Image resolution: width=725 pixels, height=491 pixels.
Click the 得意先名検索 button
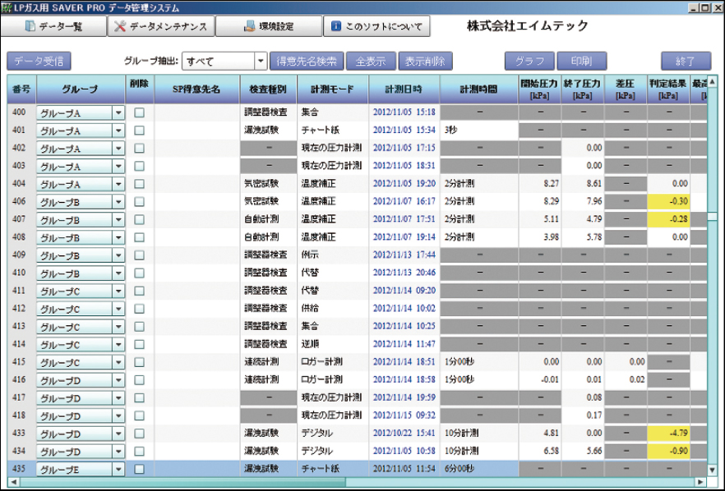point(307,61)
